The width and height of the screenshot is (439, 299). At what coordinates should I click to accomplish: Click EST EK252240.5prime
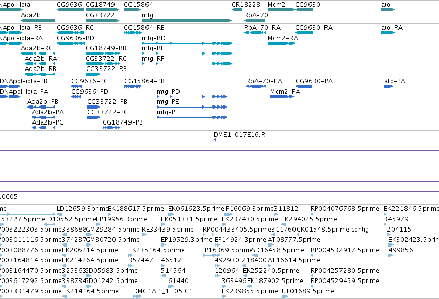pyautogui.click(x=245, y=276)
